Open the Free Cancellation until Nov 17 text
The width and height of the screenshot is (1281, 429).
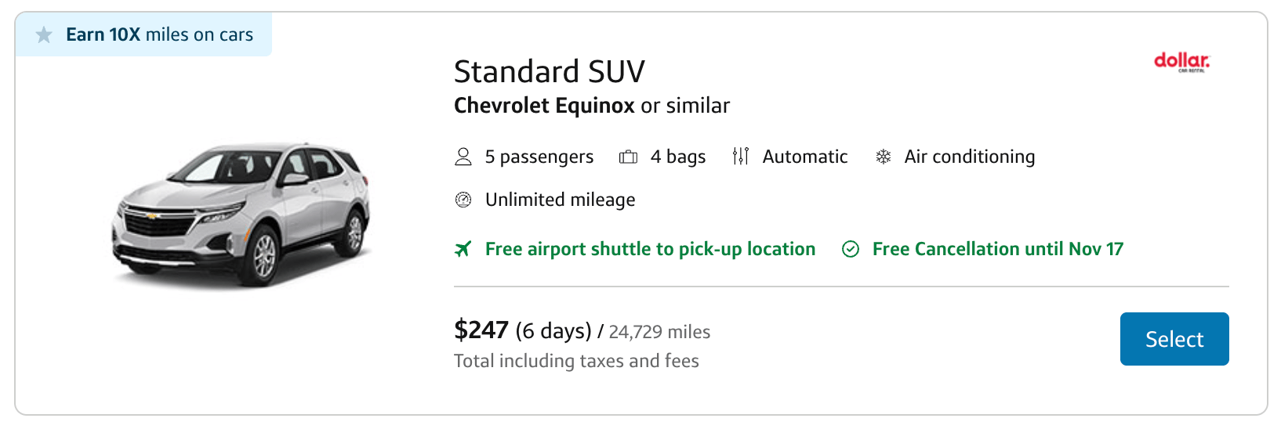click(x=997, y=249)
